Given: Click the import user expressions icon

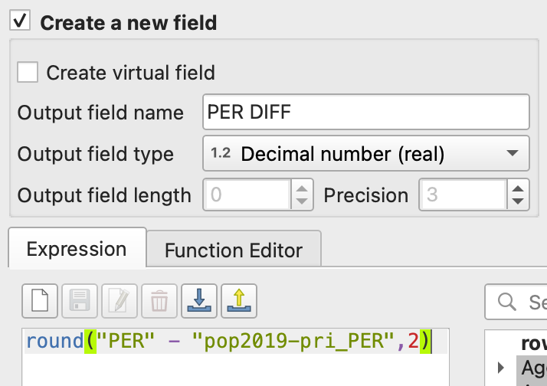Looking at the screenshot, I should point(199,301).
